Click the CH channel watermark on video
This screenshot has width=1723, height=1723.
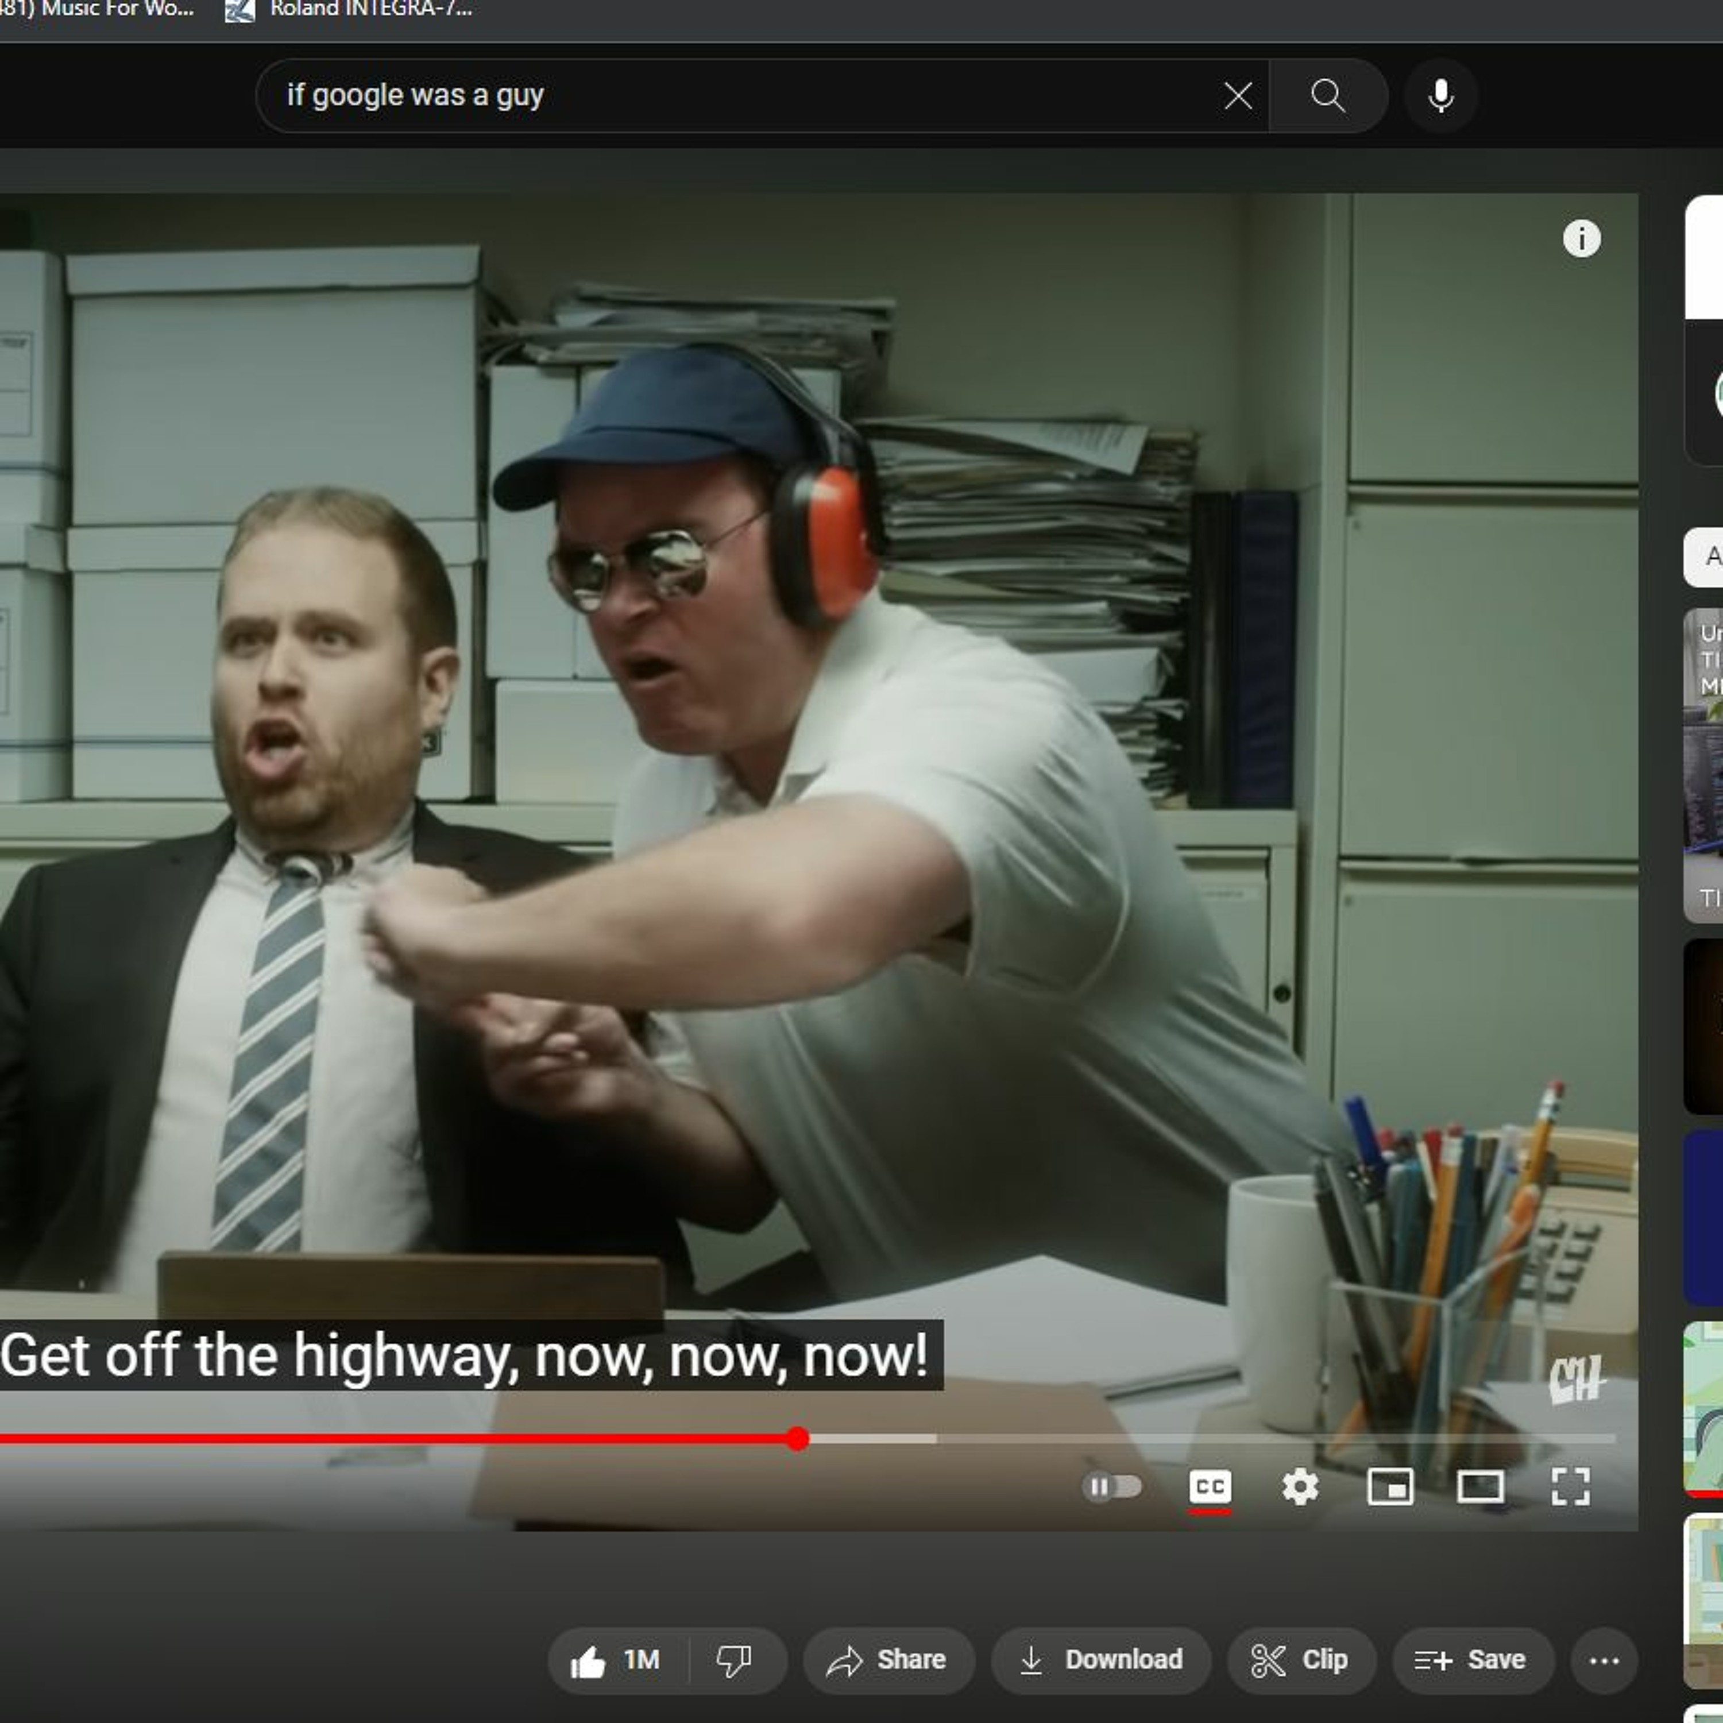pyautogui.click(x=1576, y=1381)
